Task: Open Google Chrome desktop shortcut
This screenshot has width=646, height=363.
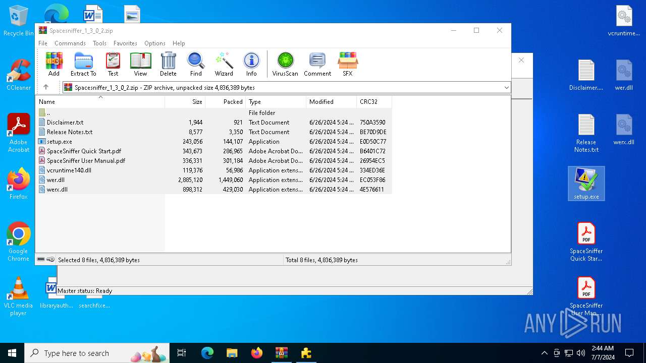Action: click(18, 242)
